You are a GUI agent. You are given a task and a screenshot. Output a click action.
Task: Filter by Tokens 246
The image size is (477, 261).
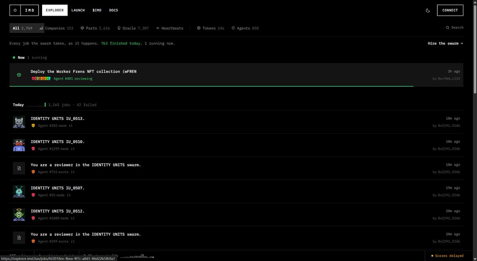tap(211, 28)
